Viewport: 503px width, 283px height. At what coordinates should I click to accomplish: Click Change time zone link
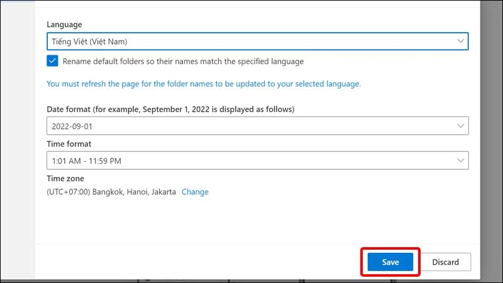(195, 192)
